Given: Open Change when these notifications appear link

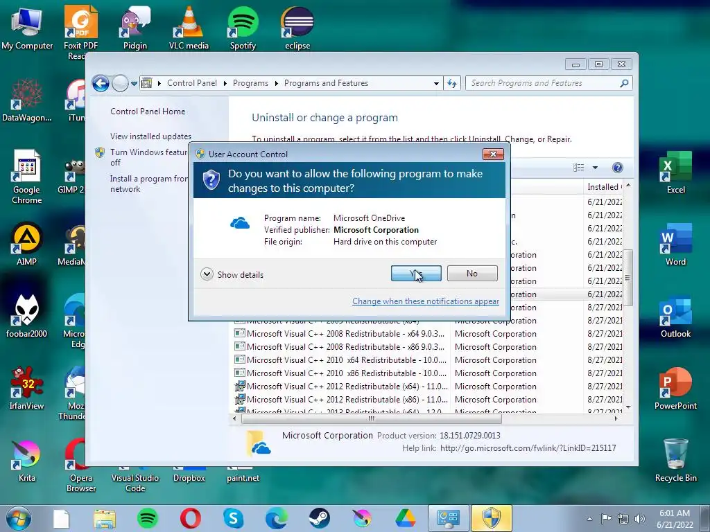Looking at the screenshot, I should click(x=426, y=301).
